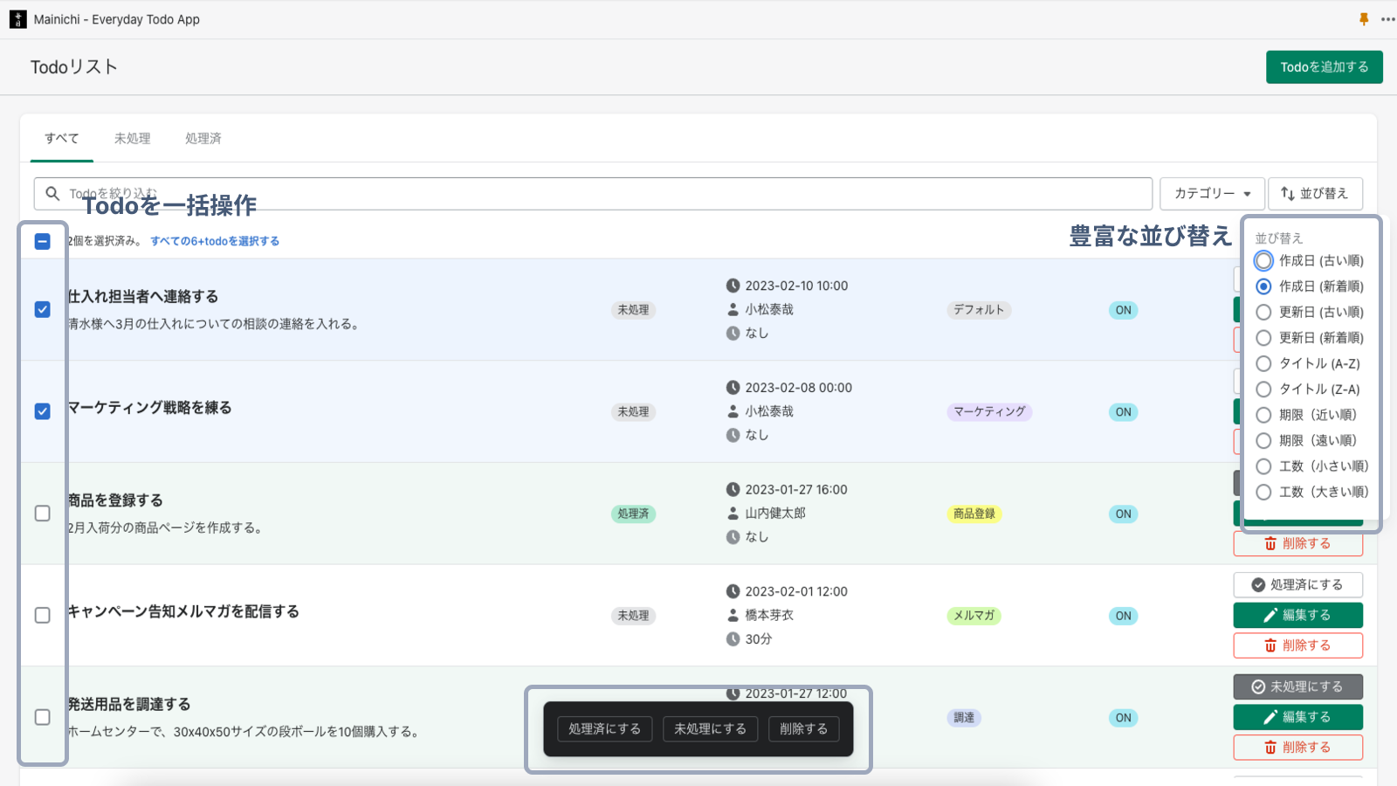Click the マーケティング category tag
The width and height of the screenshot is (1397, 786).
[989, 412]
